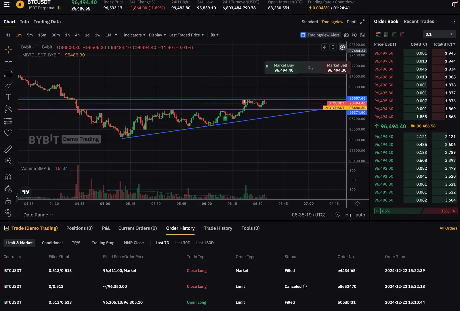This screenshot has height=311, width=460.
Task: Open Total(BTC) column unit dropdown
Action: click(444, 44)
